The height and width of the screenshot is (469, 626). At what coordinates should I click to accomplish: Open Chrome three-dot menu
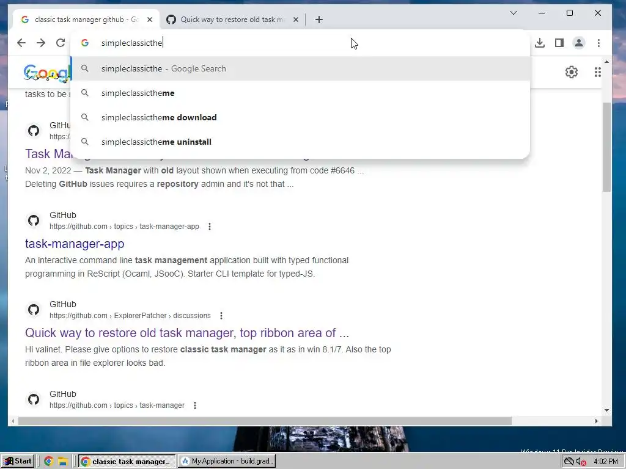(x=598, y=43)
